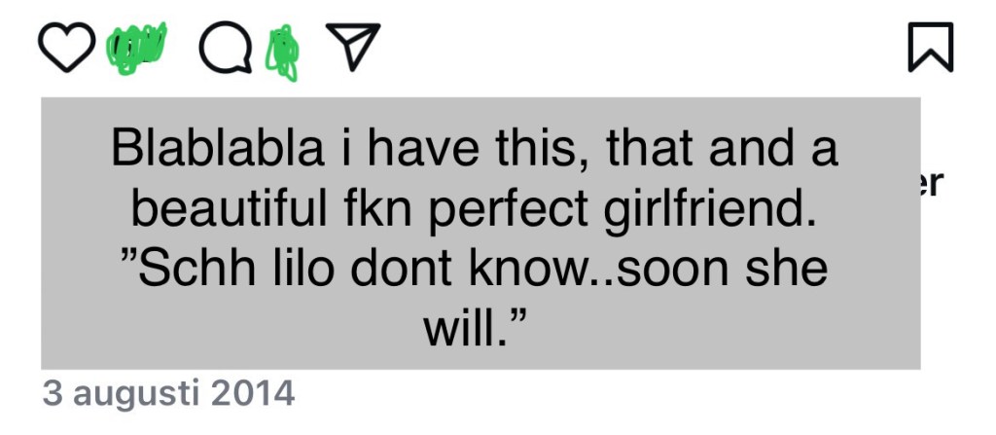Open comments via the speech bubble icon

coord(225,47)
